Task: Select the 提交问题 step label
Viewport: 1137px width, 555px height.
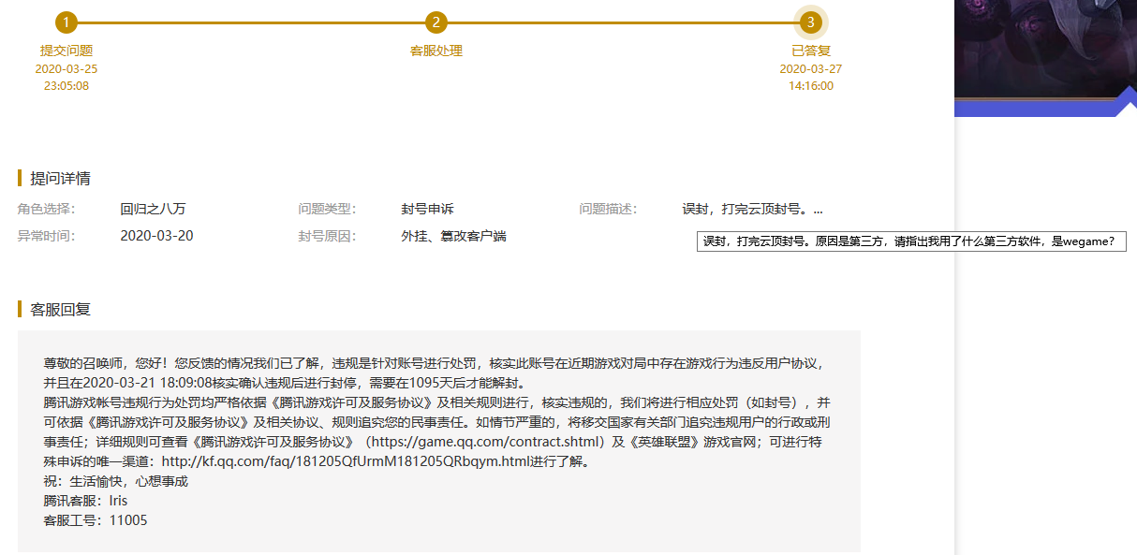Action: coord(66,51)
